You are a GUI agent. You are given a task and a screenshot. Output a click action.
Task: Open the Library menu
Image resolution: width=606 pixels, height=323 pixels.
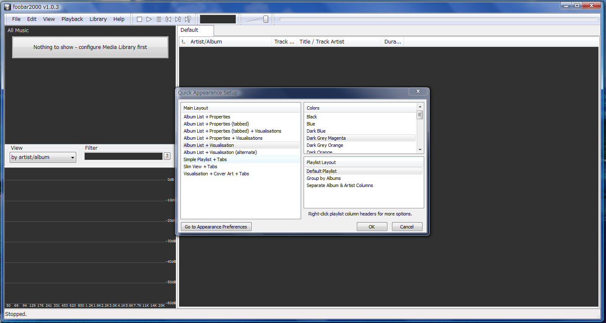98,19
